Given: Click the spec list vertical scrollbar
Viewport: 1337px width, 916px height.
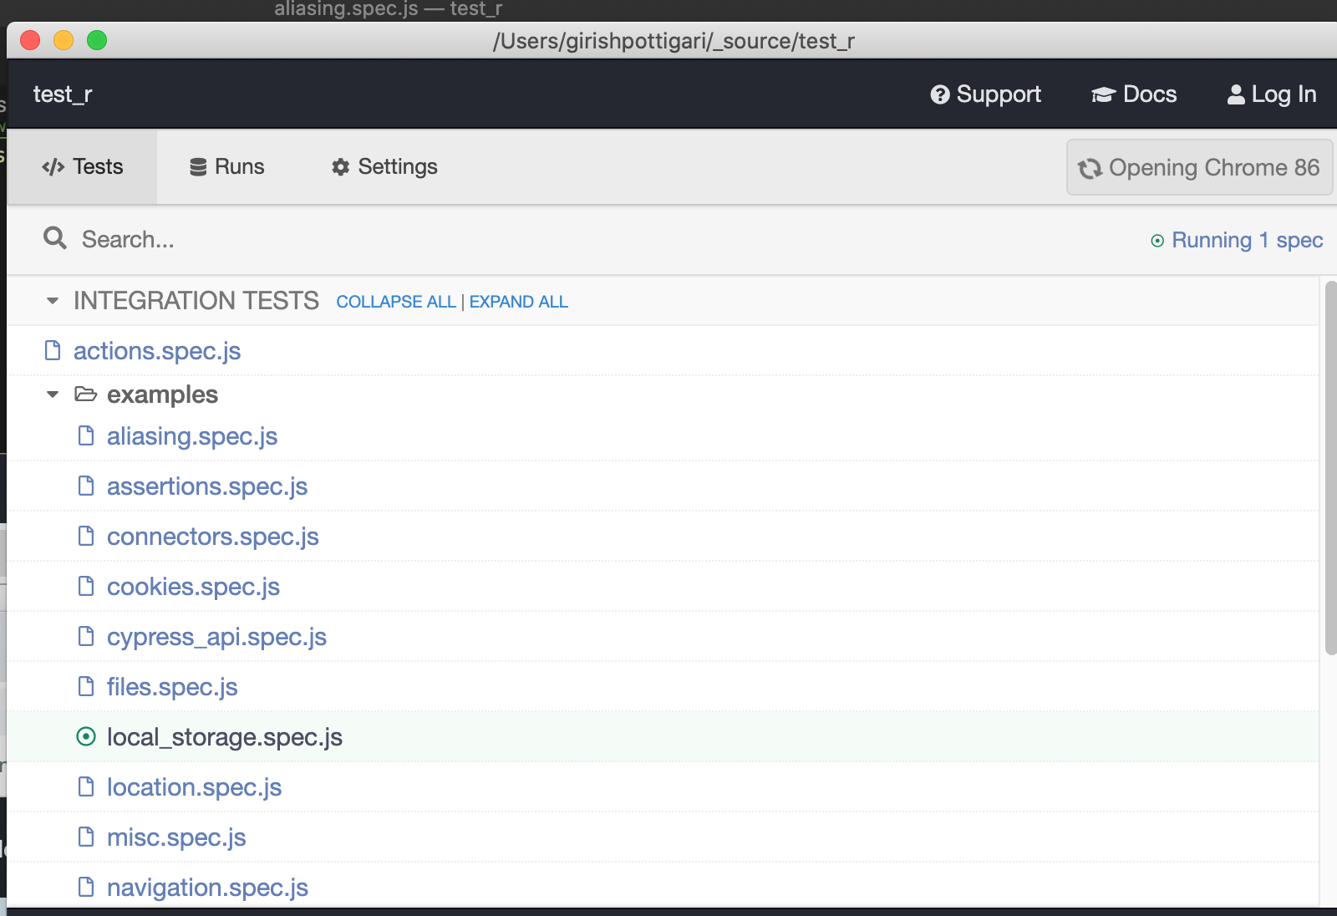Looking at the screenshot, I should 1330,468.
